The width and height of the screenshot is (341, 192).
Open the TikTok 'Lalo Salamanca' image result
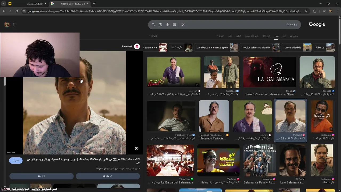[x=293, y=161]
